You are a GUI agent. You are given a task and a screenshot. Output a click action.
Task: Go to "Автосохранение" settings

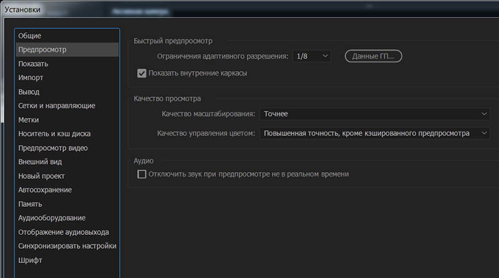pyautogui.click(x=45, y=189)
